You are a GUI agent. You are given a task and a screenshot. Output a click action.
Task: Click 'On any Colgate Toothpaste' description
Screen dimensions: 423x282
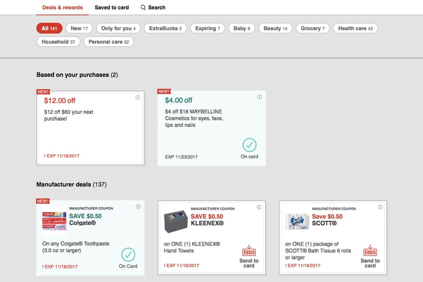76,247
